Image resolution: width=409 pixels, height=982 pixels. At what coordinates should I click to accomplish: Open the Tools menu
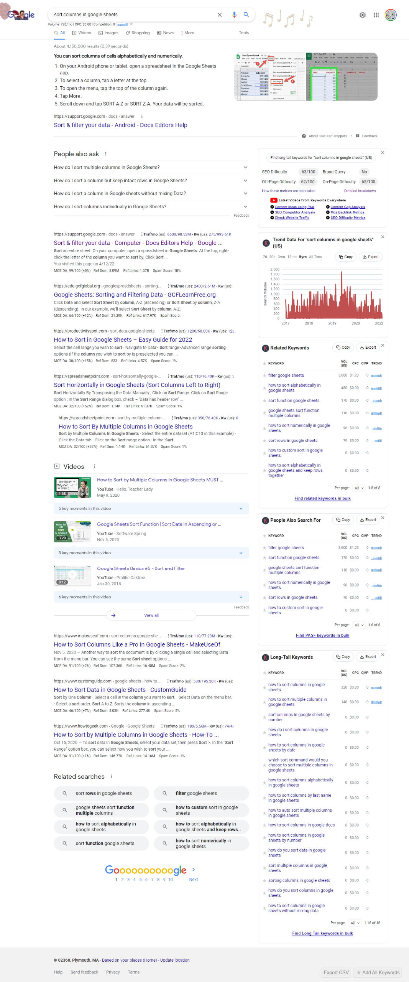(x=244, y=33)
